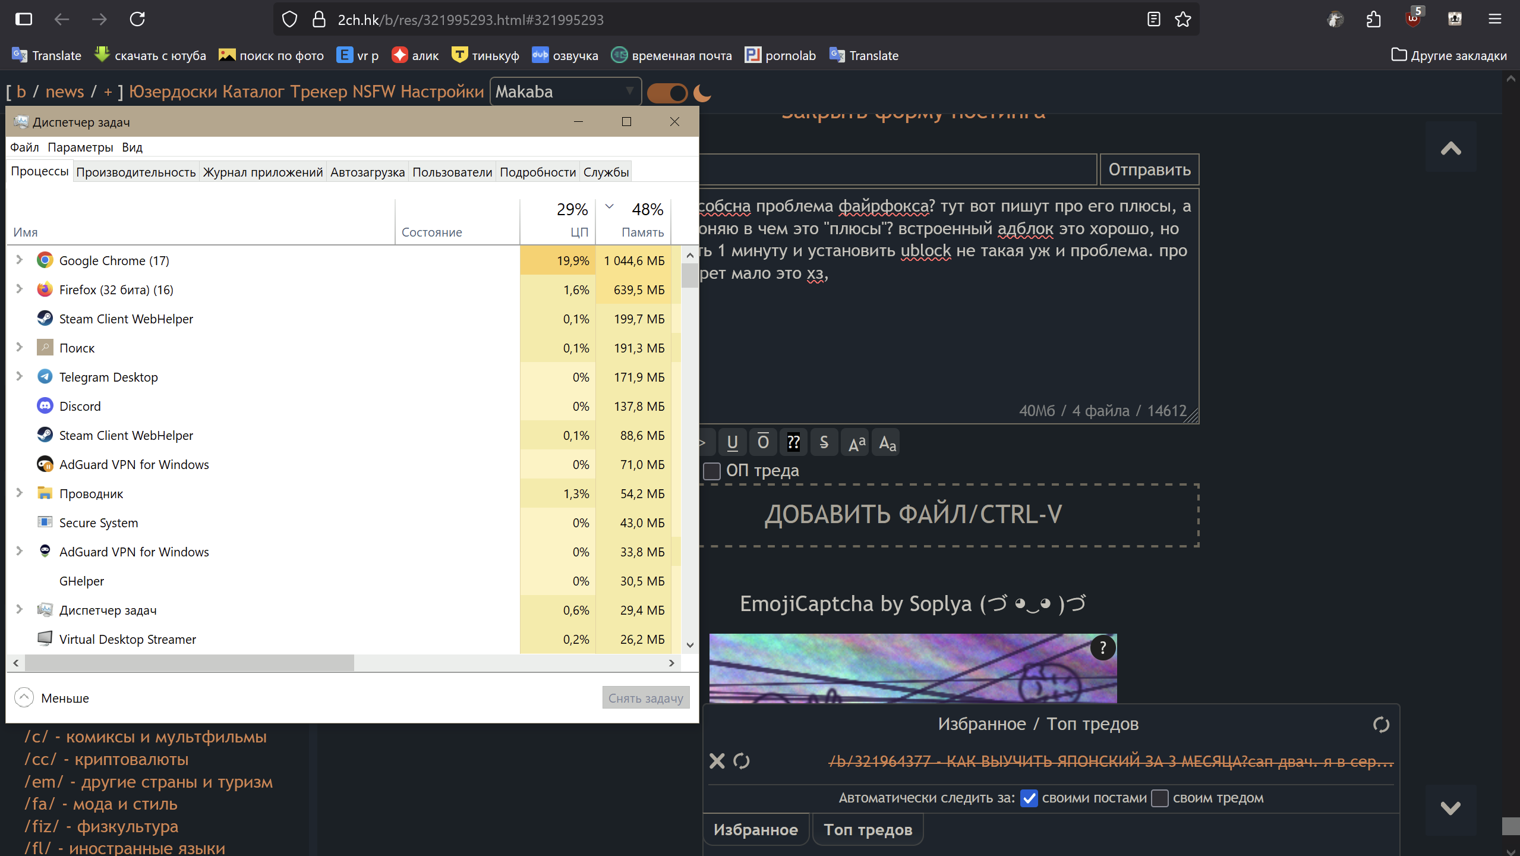Viewport: 1520px width, 856px height.
Task: Click into the post message text area
Action: tap(949, 306)
